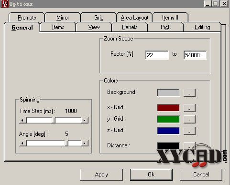Click the Cancel button
This screenshot has width=230, height=185.
click(x=201, y=175)
